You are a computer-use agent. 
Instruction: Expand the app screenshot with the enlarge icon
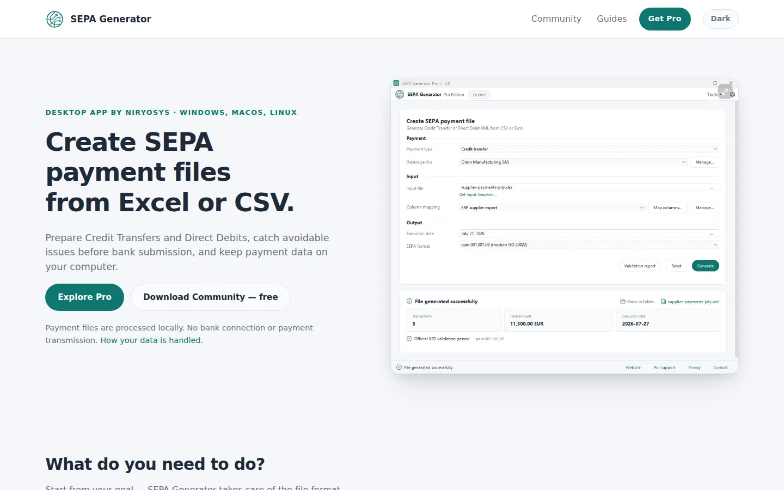(x=725, y=91)
